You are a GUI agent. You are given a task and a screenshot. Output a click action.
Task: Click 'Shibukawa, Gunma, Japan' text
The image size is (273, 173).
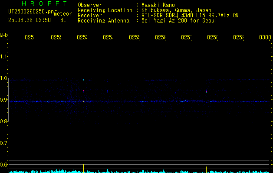coord(176,10)
